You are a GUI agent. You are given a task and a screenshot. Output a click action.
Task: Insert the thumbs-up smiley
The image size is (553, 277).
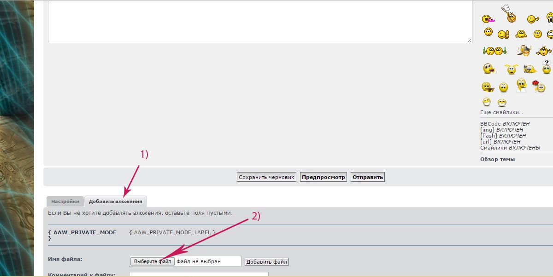(504, 34)
